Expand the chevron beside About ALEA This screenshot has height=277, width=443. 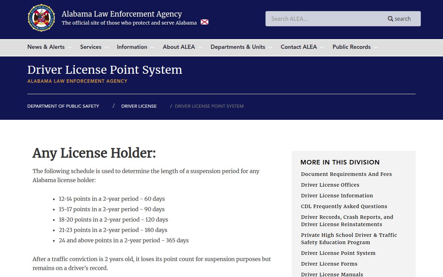coord(200,47)
